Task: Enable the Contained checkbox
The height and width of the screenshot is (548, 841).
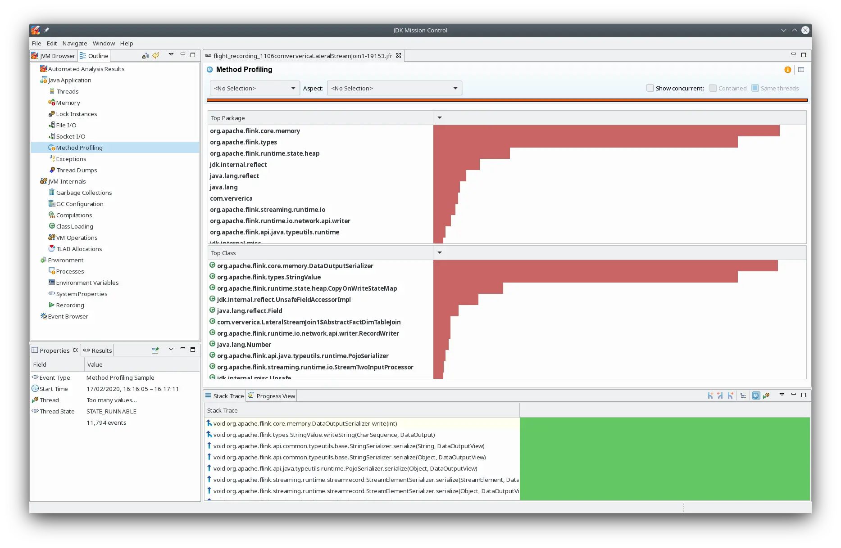Action: pyautogui.click(x=712, y=88)
